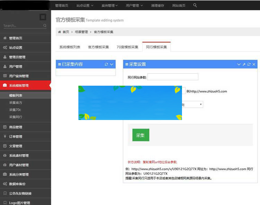Switch to the 70度模板采集 tab
This screenshot has height=205, width=260.
[127, 47]
